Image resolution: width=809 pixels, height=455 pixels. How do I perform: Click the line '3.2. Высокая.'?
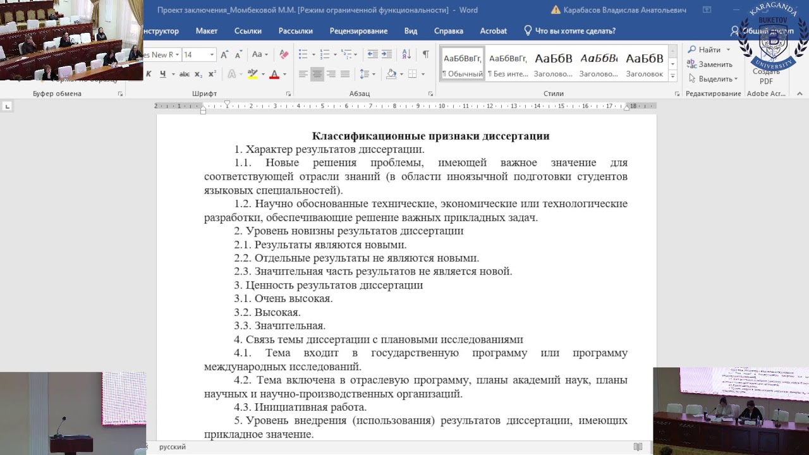267,312
